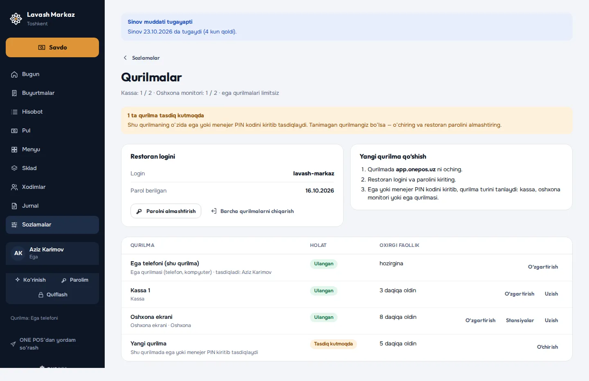Click the Tasdiq kutmoqda status badge
The height and width of the screenshot is (381, 589).
[333, 344]
